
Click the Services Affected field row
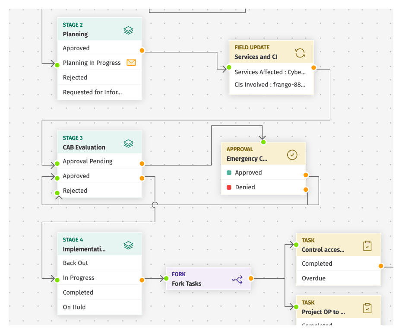pyautogui.click(x=270, y=72)
